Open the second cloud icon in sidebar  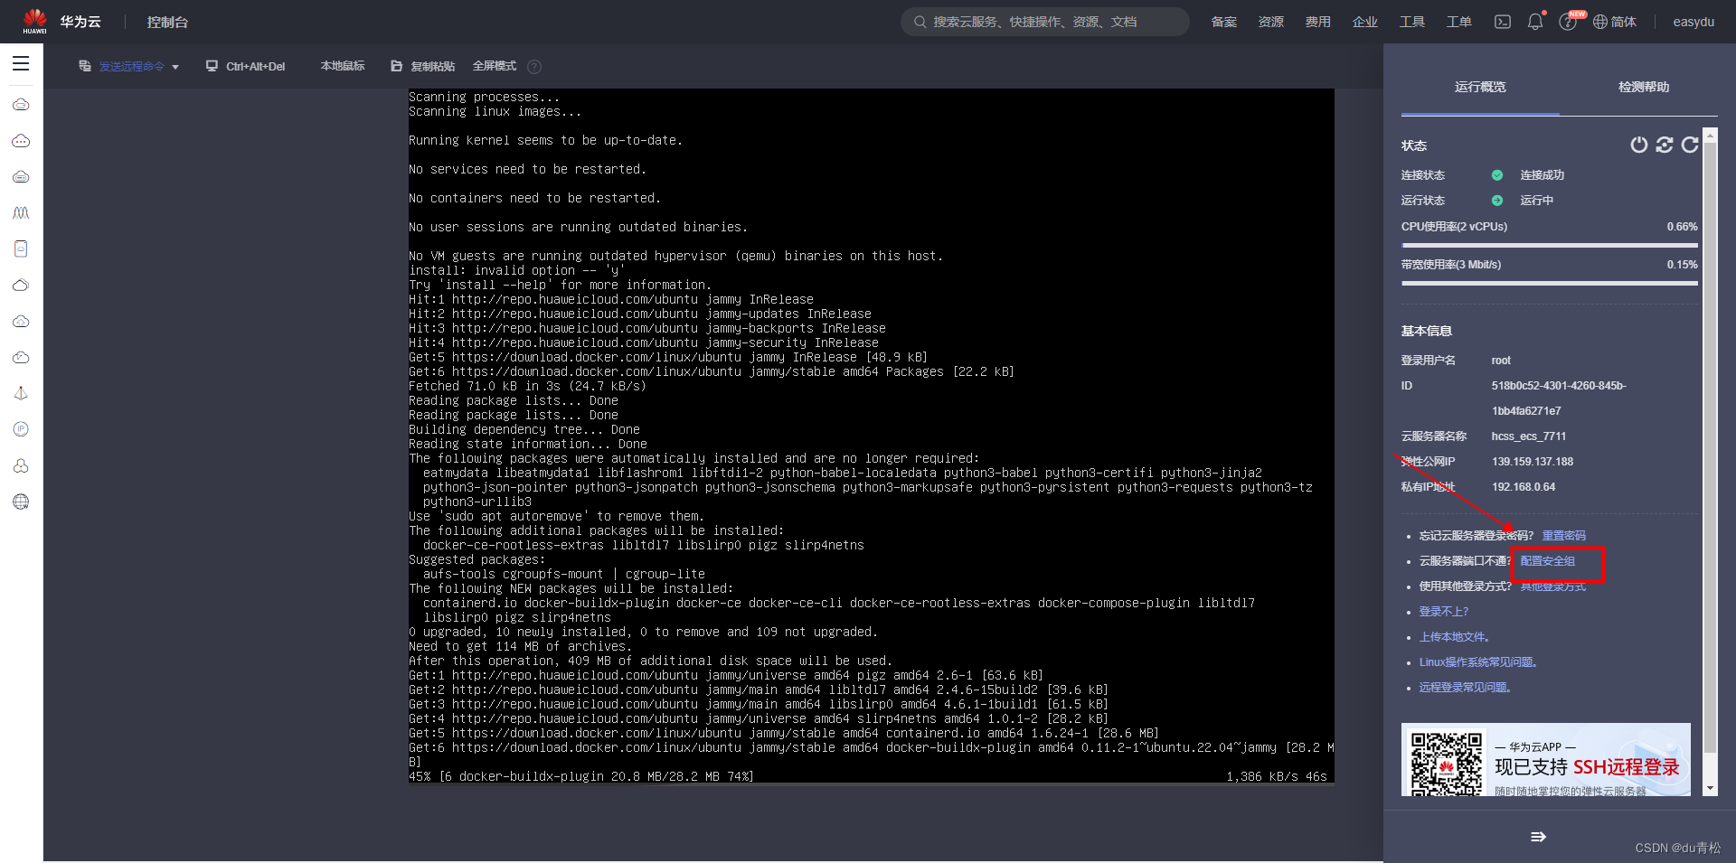21,141
